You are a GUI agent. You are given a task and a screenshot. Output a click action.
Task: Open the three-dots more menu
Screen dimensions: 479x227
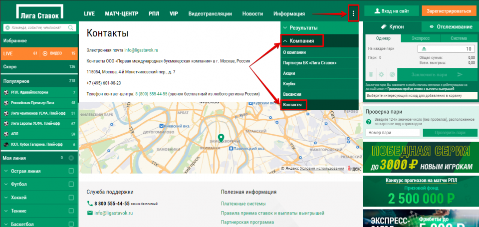353,13
